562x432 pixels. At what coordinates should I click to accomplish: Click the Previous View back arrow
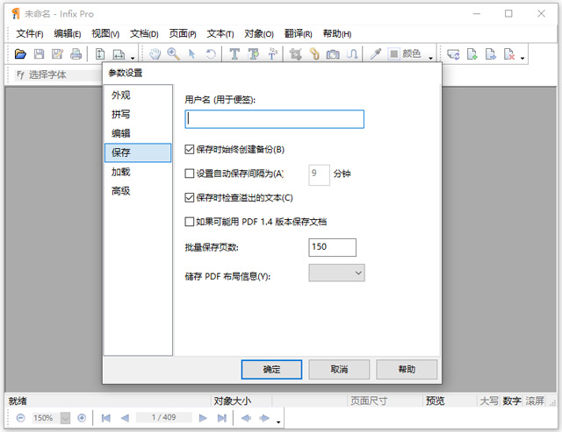click(x=246, y=418)
